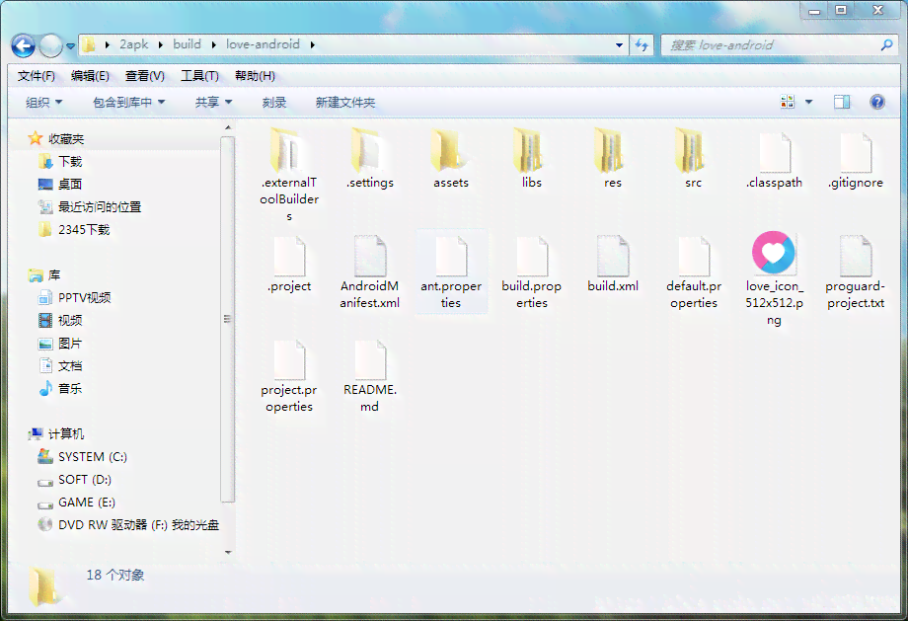This screenshot has height=621, width=908.
Task: Open the 包含到库中 dropdown
Action: [128, 103]
